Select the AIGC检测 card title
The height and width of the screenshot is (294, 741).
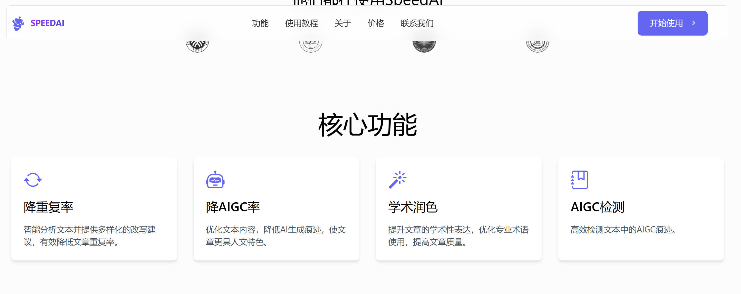coord(597,207)
